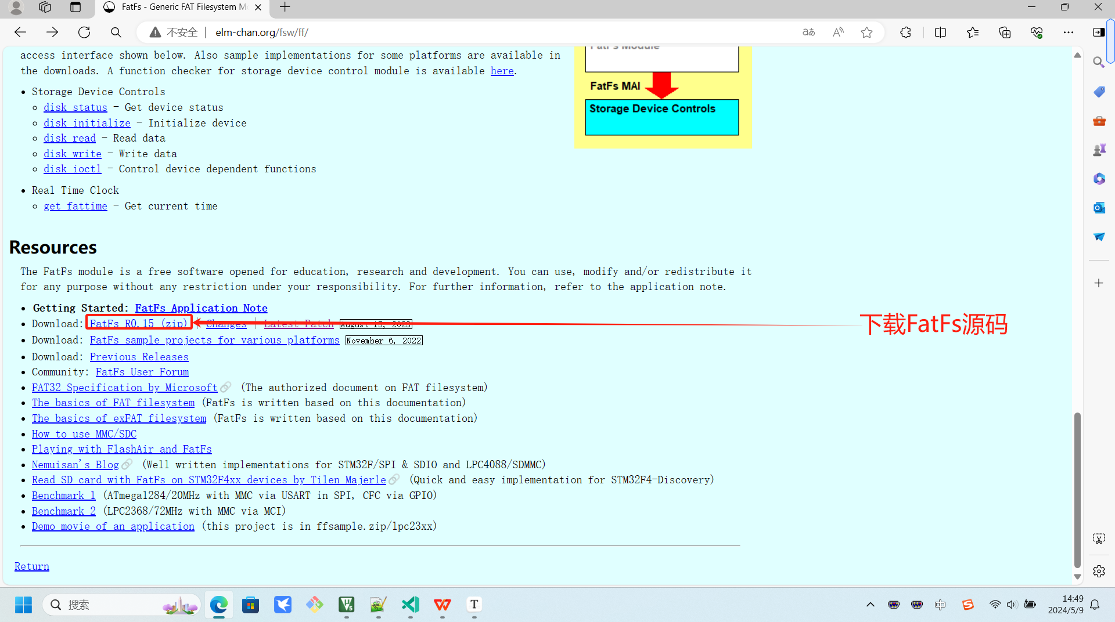Open The basics of FAT filesystem link
Image resolution: width=1115 pixels, height=622 pixels.
pos(113,403)
